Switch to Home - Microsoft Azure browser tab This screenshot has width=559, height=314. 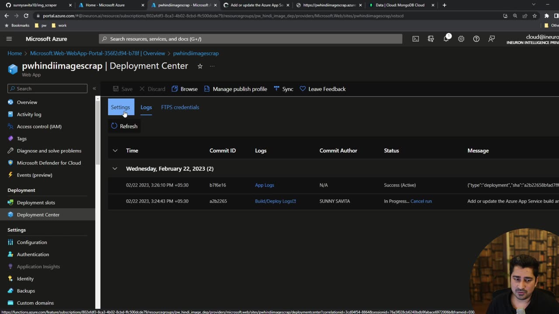tap(111, 5)
